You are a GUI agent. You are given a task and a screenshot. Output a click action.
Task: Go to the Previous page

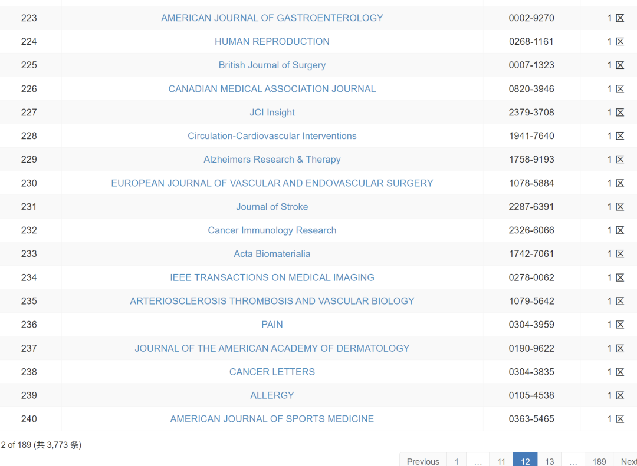click(x=423, y=460)
